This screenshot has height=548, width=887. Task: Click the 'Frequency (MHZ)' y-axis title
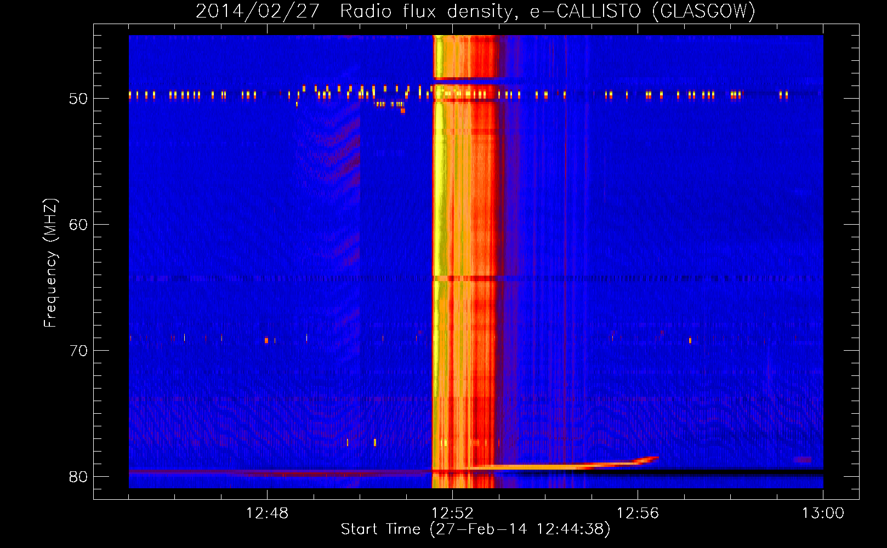[x=50, y=262]
